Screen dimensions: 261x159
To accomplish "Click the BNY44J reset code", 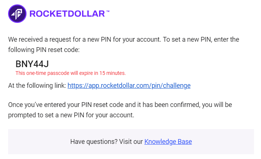I will click(x=32, y=64).
